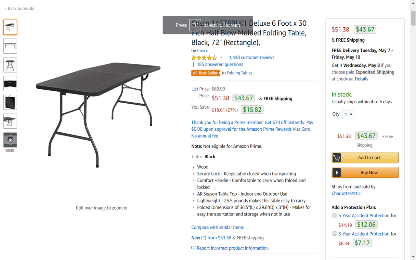
Task: Open the Folding Tables category link
Action: 239,73
